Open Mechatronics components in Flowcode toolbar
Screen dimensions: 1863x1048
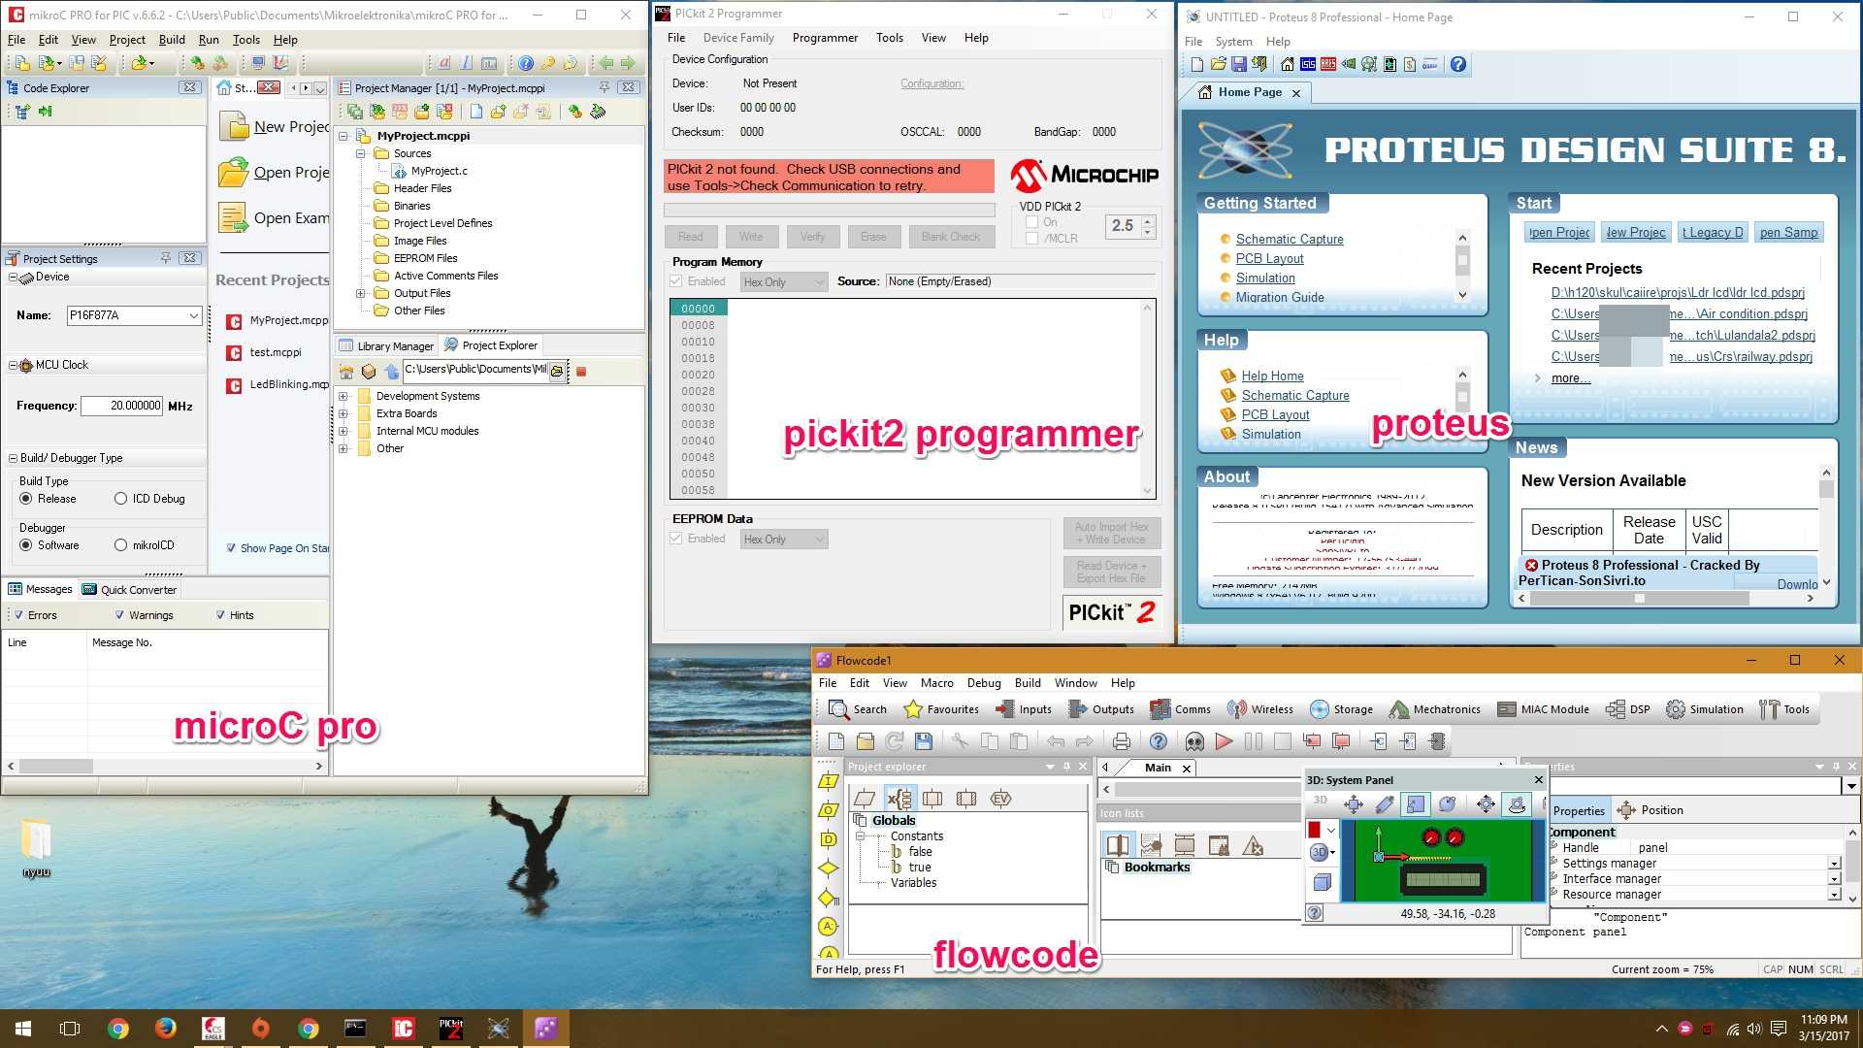(x=1434, y=709)
